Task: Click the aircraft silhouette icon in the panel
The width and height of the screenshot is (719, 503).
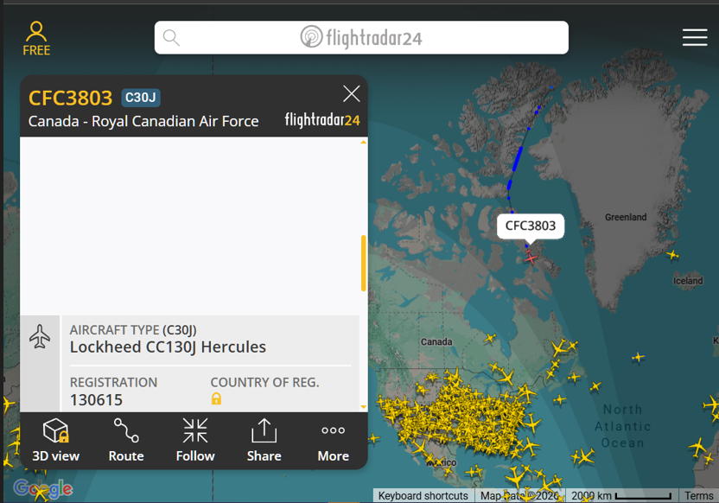Action: pos(40,337)
